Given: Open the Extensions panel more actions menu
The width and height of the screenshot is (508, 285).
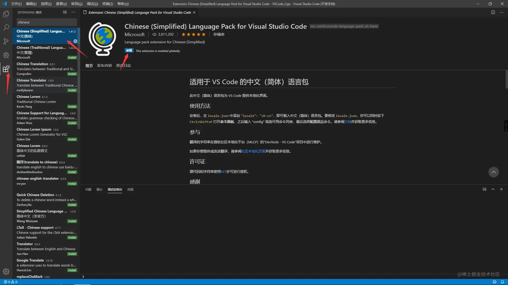Looking at the screenshot, I should coord(73,12).
